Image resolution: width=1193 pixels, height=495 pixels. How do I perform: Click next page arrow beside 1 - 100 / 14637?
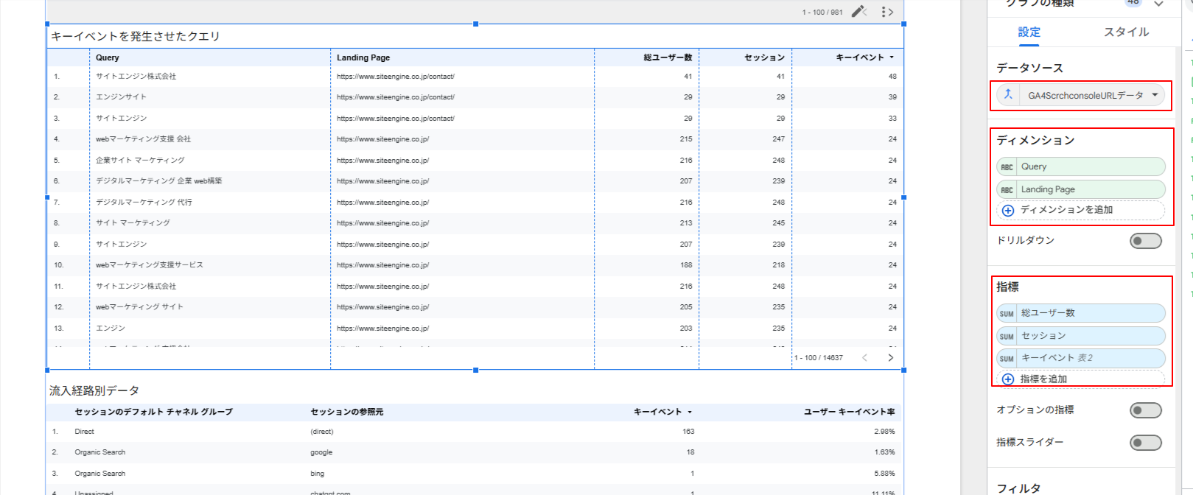(890, 357)
